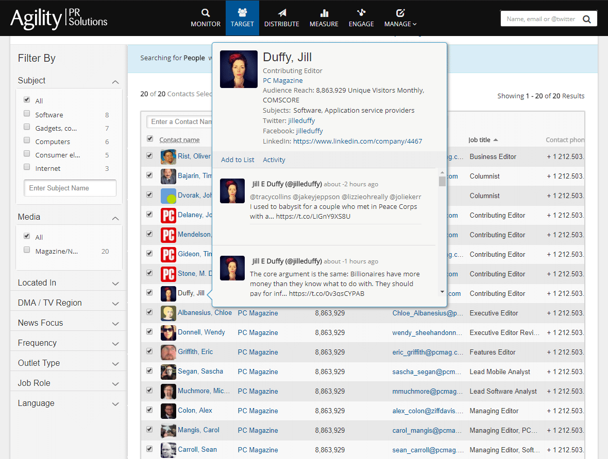Click Alex Colon's avatar image

click(168, 411)
